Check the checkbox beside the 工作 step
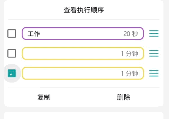Viewport: 169px width, 119px height. [12, 34]
